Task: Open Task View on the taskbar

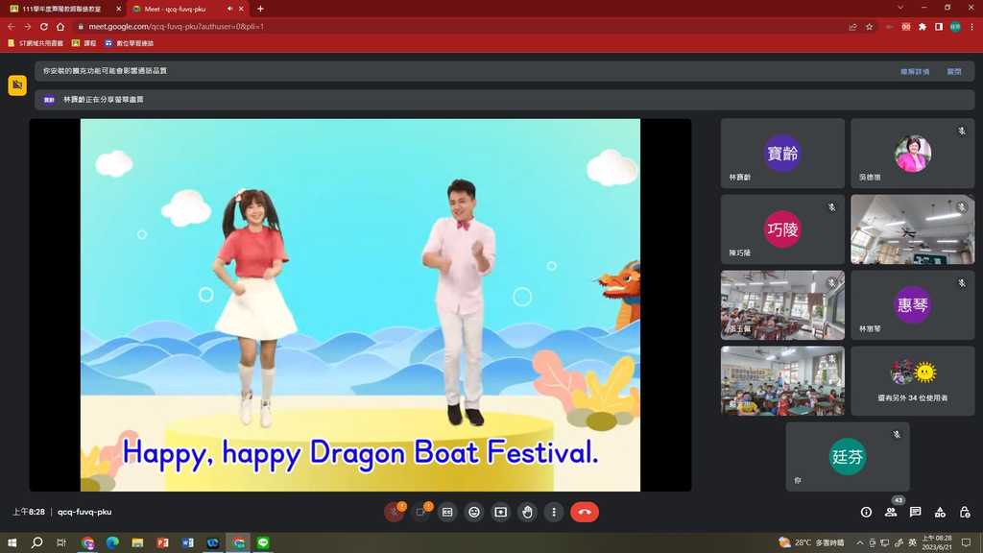Action: point(61,542)
